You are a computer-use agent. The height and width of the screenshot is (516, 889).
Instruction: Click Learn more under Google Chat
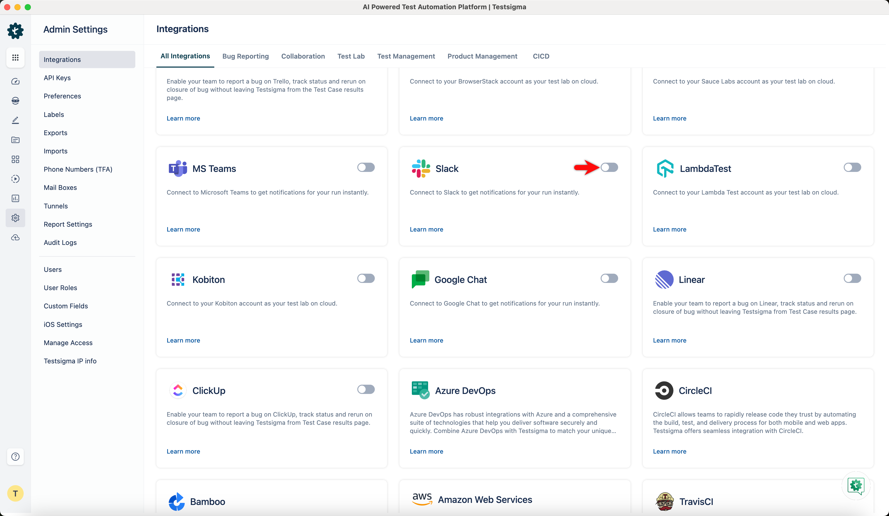(x=426, y=340)
